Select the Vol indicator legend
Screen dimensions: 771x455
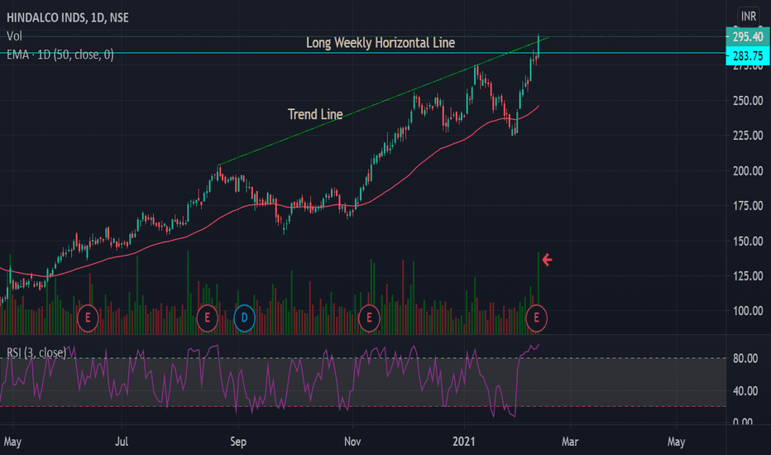click(14, 36)
